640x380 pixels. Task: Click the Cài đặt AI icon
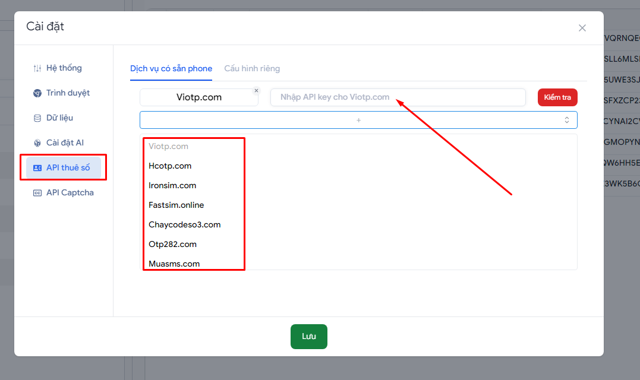pos(37,143)
